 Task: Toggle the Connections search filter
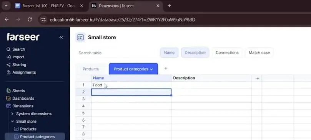227,53
